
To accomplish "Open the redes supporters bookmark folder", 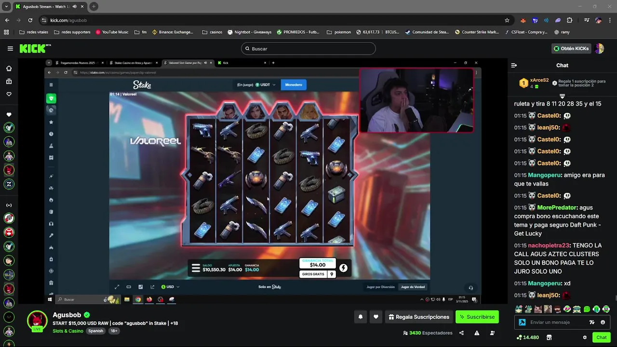I will pyautogui.click(x=72, y=32).
